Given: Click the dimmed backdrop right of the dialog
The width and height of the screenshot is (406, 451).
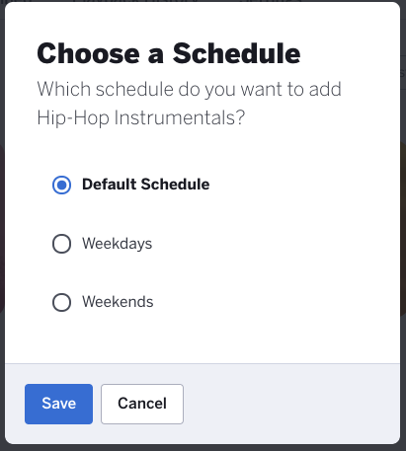Looking at the screenshot, I should tap(403, 225).
